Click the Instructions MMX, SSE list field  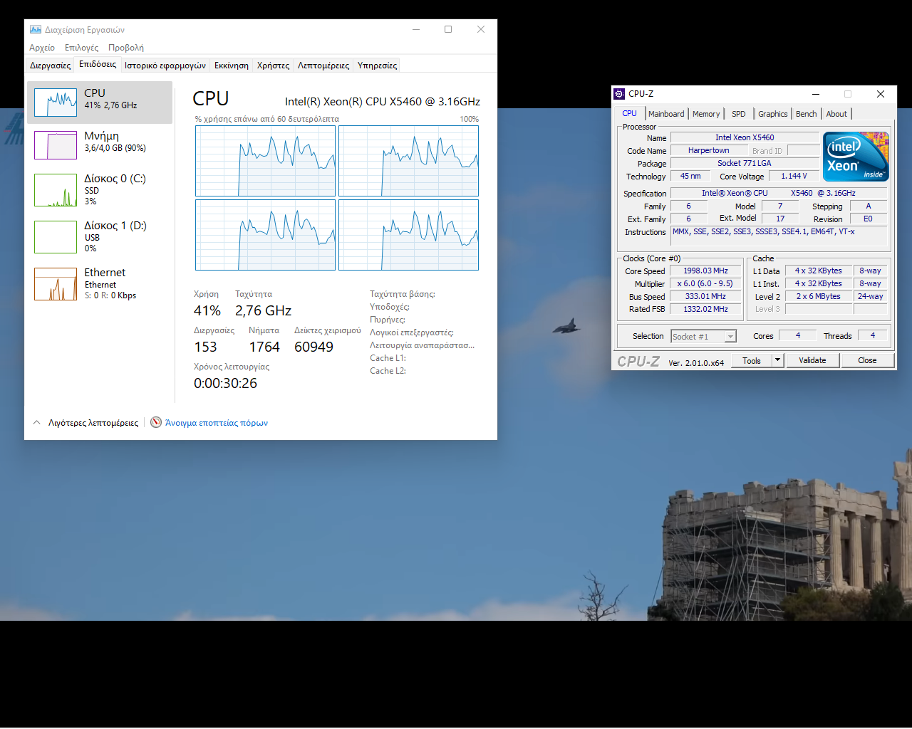coord(779,235)
